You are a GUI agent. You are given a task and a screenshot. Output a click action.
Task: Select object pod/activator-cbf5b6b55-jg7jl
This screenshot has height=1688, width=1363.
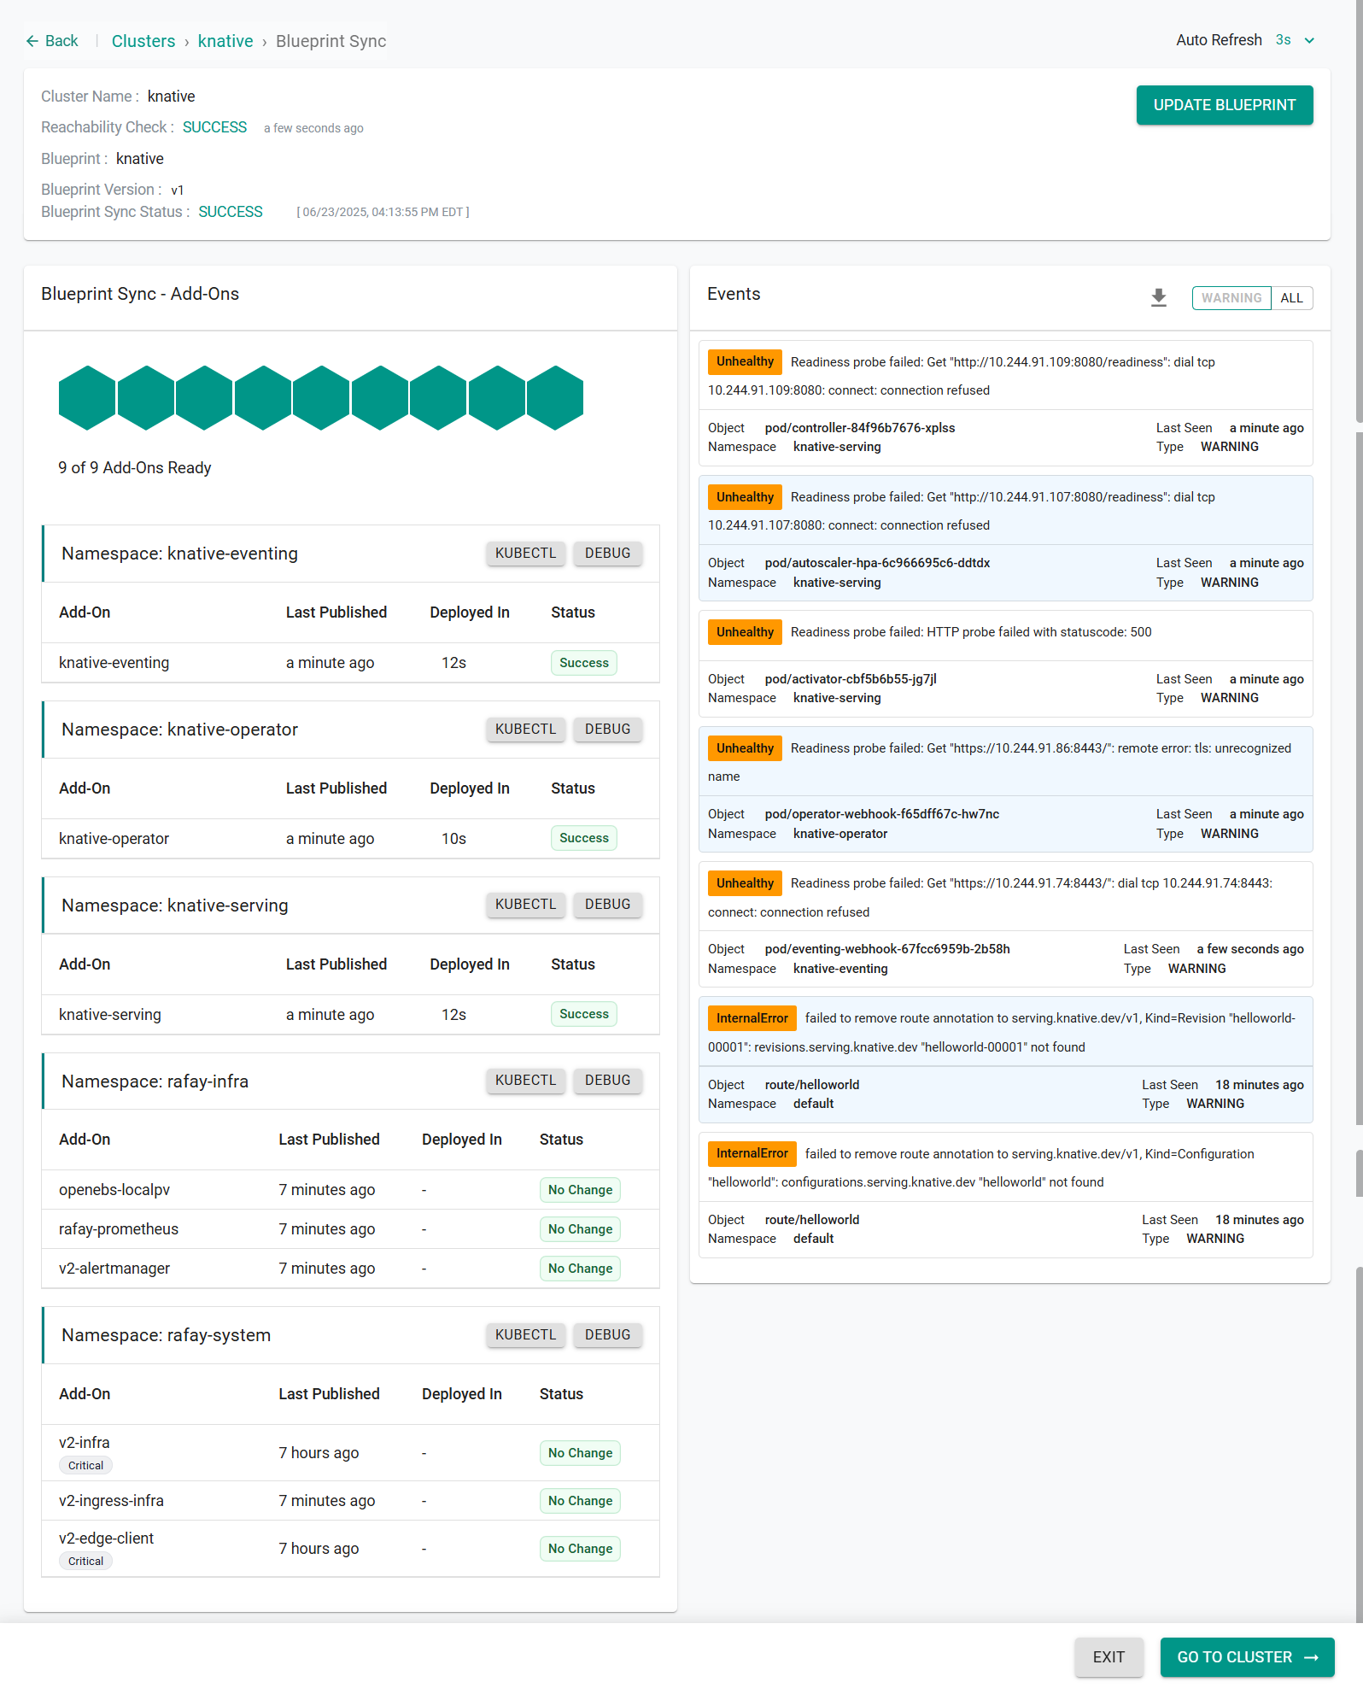851,679
